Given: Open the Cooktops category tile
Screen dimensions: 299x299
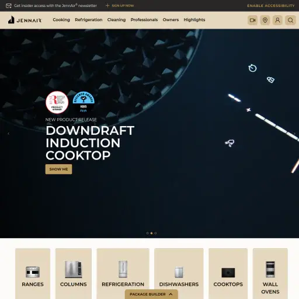Looking at the screenshot, I should (x=228, y=273).
